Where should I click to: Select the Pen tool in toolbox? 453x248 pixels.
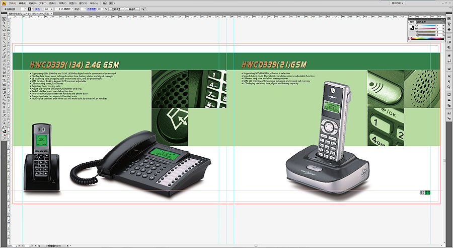[x=4, y=34]
